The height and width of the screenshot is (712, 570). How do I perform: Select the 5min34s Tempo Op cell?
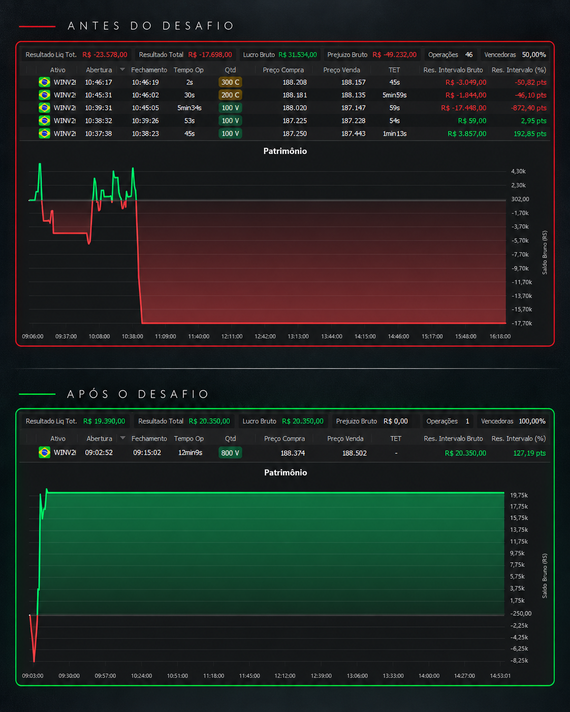(189, 108)
